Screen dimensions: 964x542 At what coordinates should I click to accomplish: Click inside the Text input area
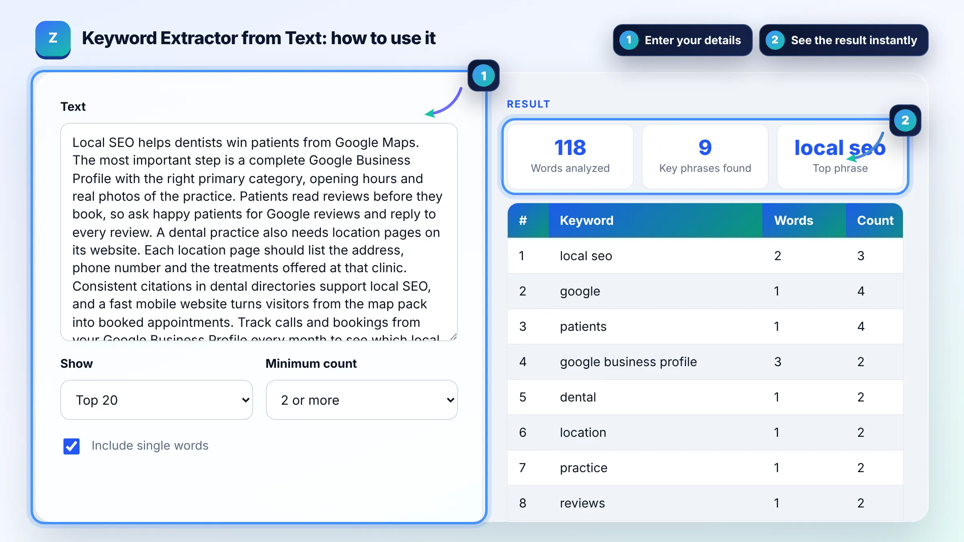259,232
